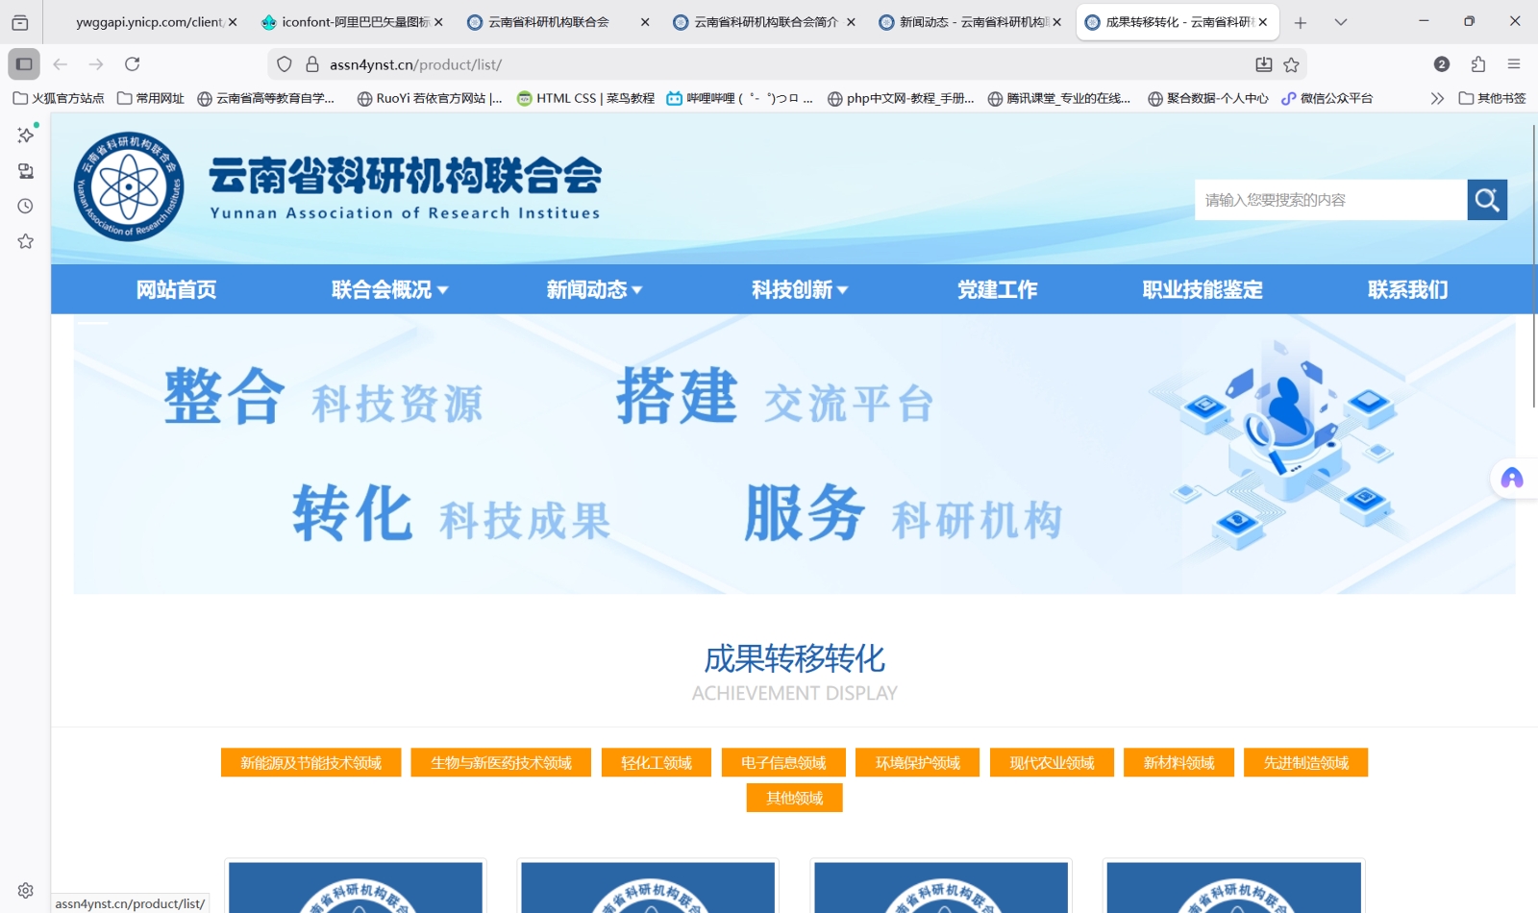Click the AI chatbot sparkle icon in sidebar
The image size is (1538, 913).
(x=24, y=135)
